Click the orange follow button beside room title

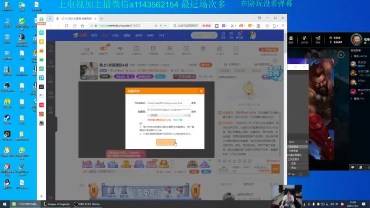coord(206,65)
